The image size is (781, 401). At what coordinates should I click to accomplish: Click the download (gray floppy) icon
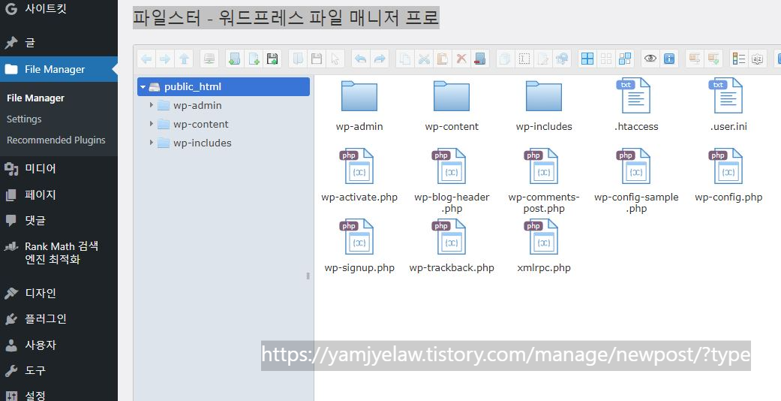point(317,59)
